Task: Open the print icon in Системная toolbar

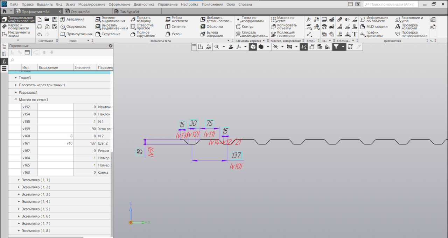Action: click(40, 27)
